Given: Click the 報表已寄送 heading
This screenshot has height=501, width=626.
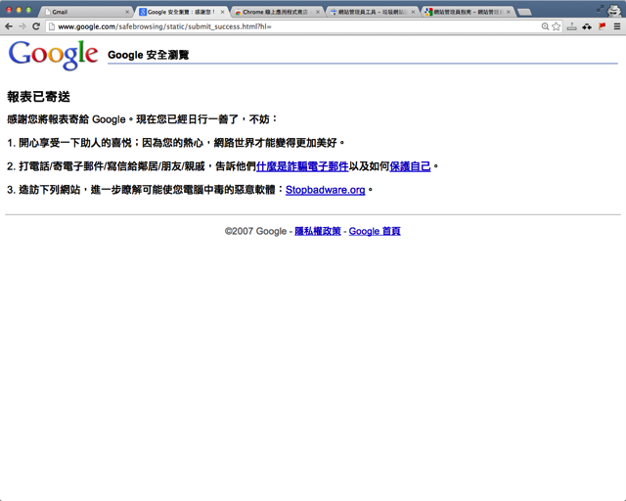Looking at the screenshot, I should [38, 97].
